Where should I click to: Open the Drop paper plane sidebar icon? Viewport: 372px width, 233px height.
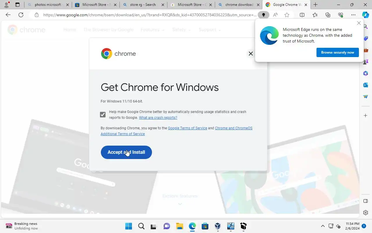tap(366, 97)
